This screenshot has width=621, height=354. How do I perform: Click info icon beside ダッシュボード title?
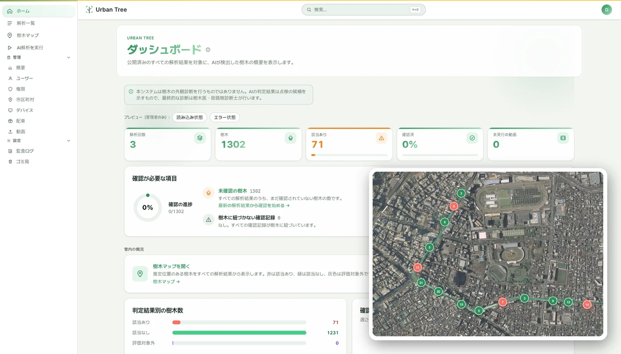tap(208, 50)
